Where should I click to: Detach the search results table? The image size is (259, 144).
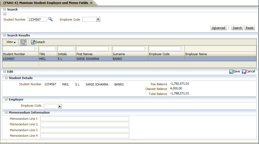38,42
